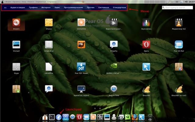Image resolution: width=195 pixels, height=122 pixels.
Task: Switch to the Интернет category
Action: click(x=46, y=7)
